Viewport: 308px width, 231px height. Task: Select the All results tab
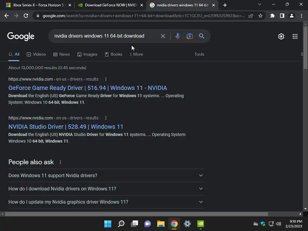[x=14, y=54]
